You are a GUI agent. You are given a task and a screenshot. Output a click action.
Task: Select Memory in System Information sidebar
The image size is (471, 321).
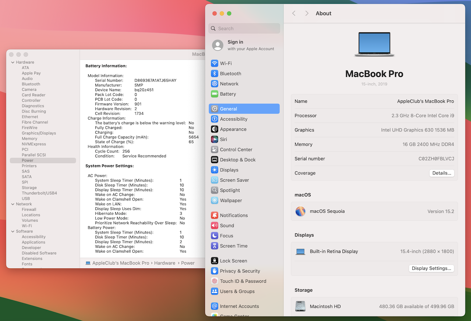[x=29, y=139]
